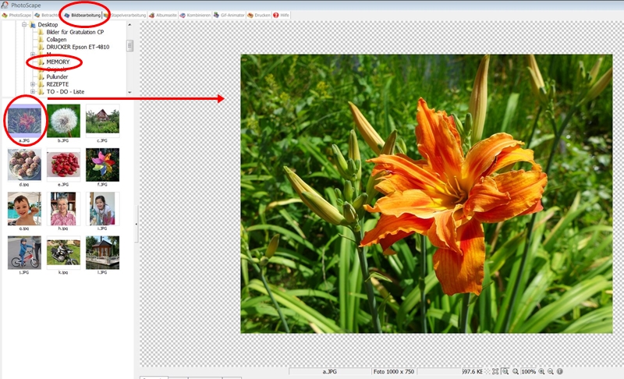Zoom in using the plus magnifier icon
The height and width of the screenshot is (379, 624).
coord(542,372)
